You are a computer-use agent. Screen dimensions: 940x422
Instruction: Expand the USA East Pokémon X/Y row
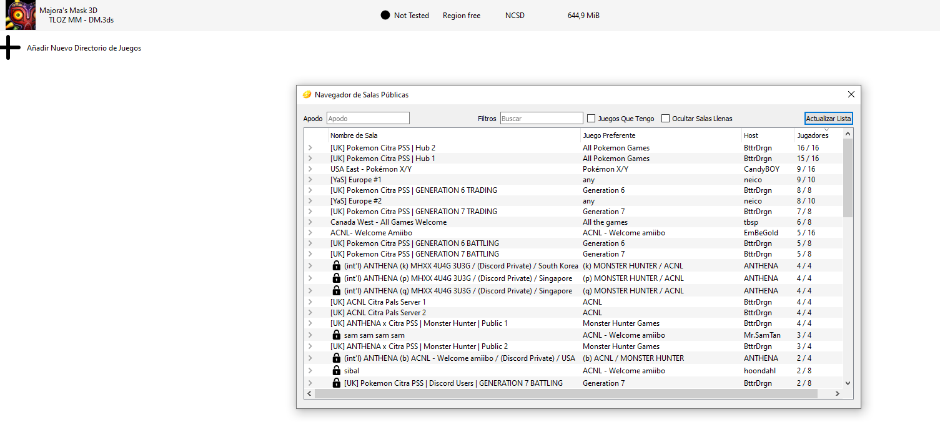click(310, 169)
